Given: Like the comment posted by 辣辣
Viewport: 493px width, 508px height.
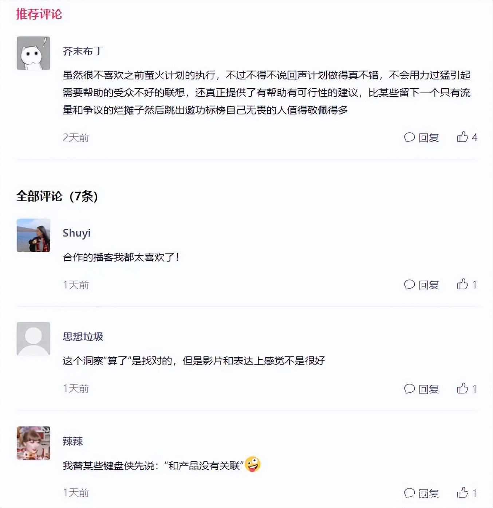Looking at the screenshot, I should 462,492.
